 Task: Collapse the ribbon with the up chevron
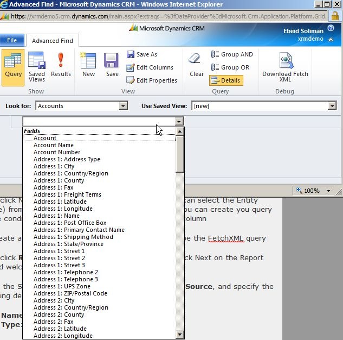331,40
